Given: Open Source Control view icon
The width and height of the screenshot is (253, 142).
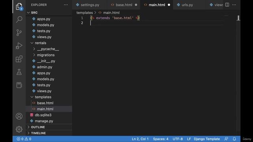Looking at the screenshot, I should pyautogui.click(x=19, y=32).
